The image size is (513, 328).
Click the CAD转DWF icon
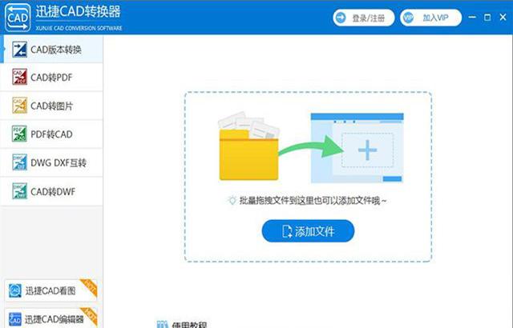click(19, 191)
